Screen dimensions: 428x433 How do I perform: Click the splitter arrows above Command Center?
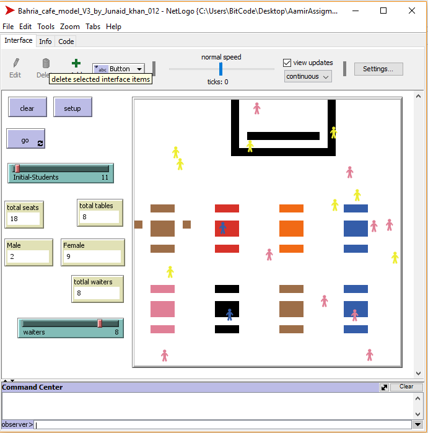7,380
